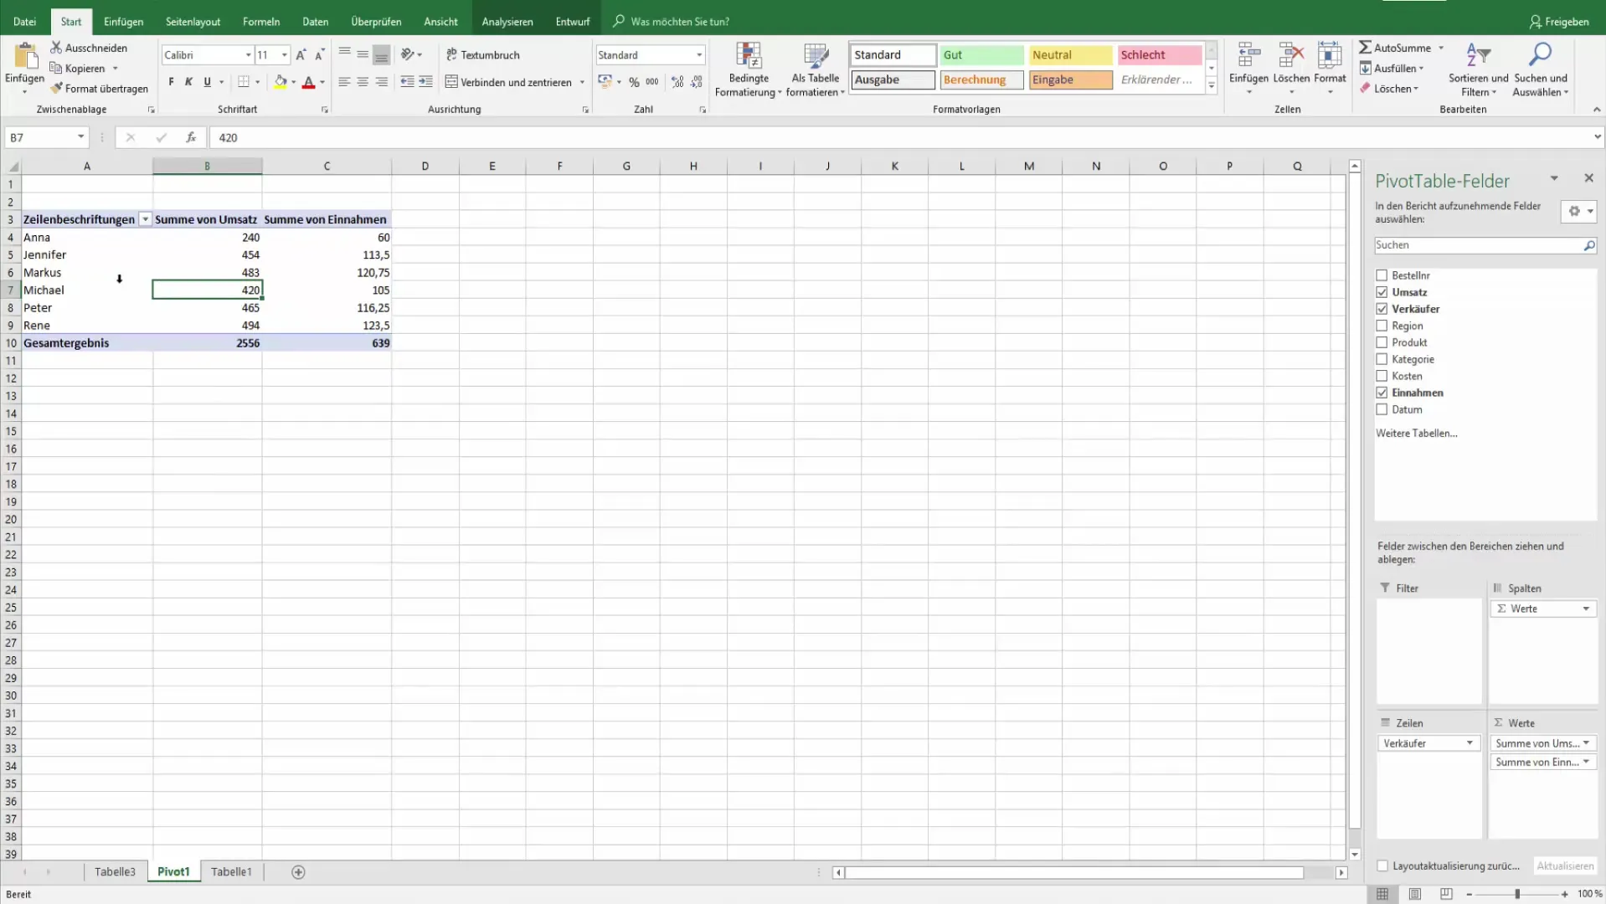The height and width of the screenshot is (904, 1606).
Task: Switch to Einfügen ribbon tab
Action: click(x=123, y=22)
